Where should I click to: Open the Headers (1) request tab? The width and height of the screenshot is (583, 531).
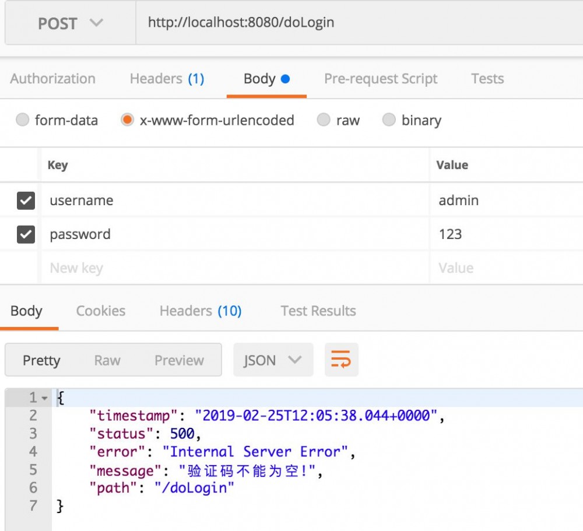(167, 78)
